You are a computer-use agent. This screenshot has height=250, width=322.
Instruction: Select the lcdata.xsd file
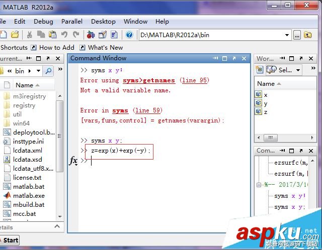click(x=28, y=160)
